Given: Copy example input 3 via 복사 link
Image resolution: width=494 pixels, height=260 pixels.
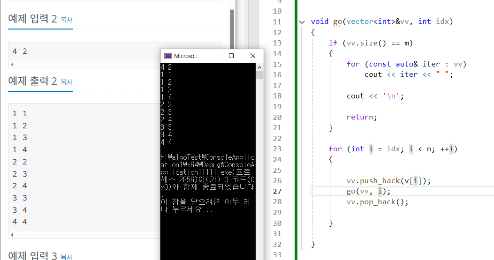Looking at the screenshot, I should [x=66, y=257].
